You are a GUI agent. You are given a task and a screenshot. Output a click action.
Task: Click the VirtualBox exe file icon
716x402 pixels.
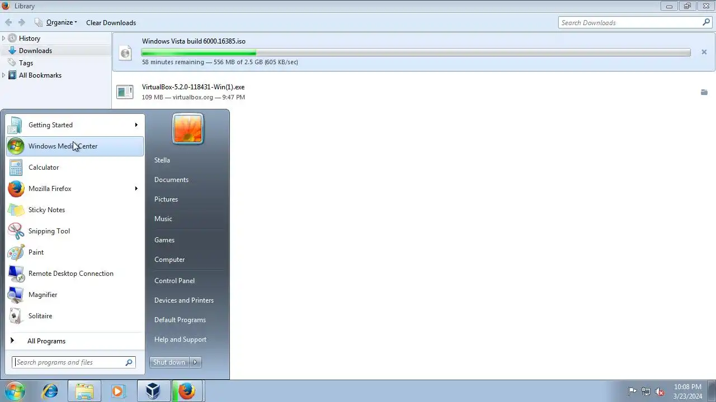pyautogui.click(x=125, y=92)
